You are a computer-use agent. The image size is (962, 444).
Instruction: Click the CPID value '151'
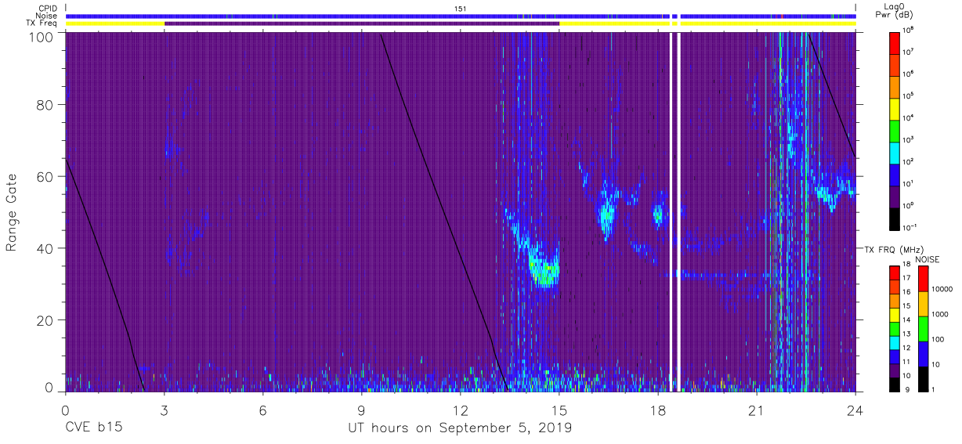point(461,8)
